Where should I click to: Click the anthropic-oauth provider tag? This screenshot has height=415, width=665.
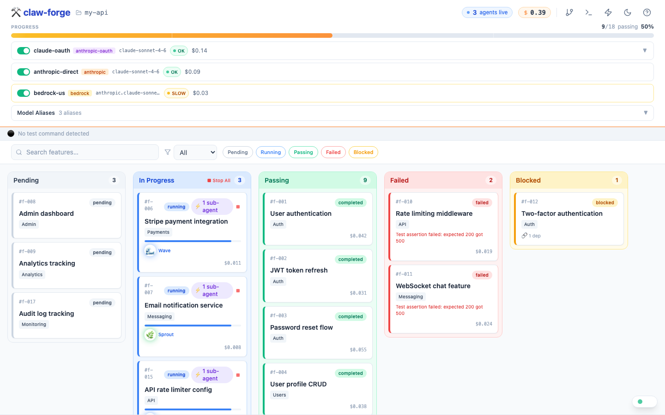click(x=94, y=51)
